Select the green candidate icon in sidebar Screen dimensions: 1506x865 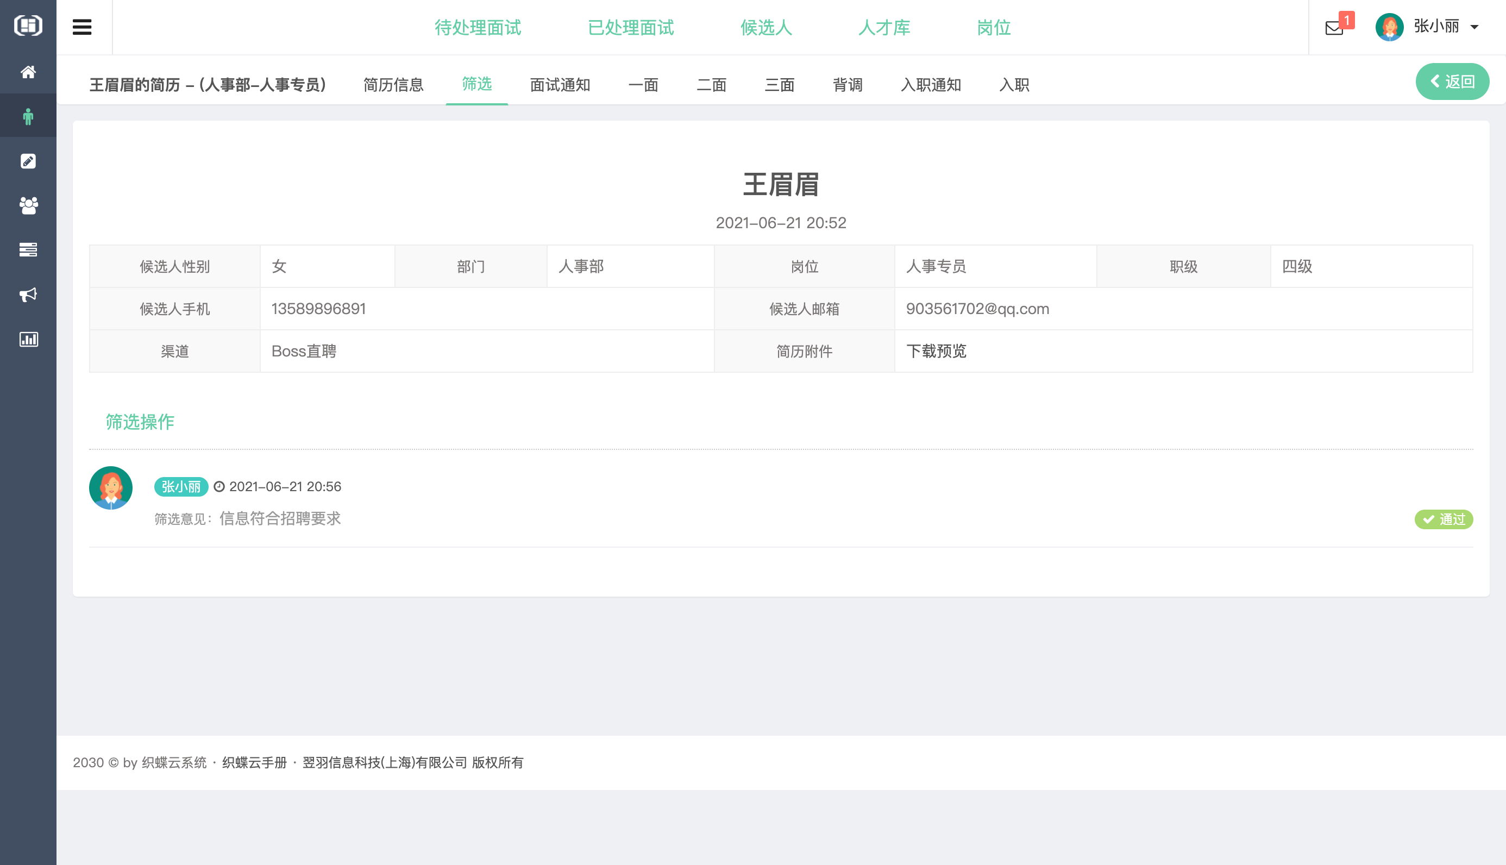pyautogui.click(x=28, y=115)
